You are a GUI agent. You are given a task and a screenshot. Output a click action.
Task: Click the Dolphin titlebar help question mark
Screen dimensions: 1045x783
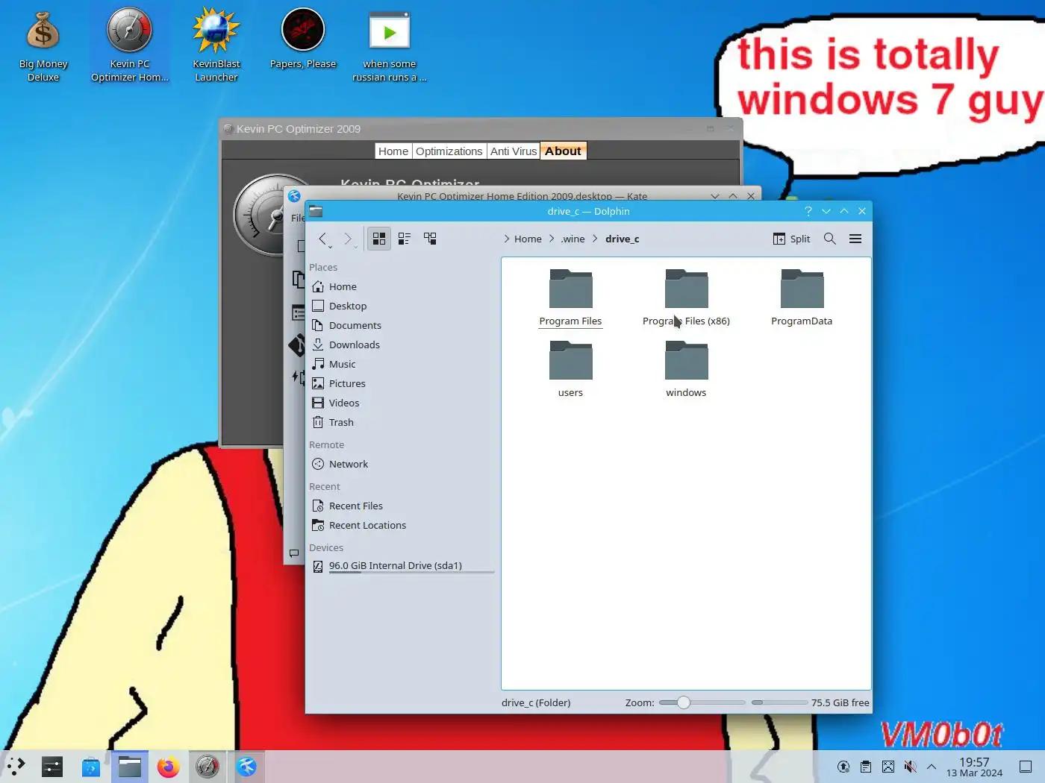[x=808, y=211]
